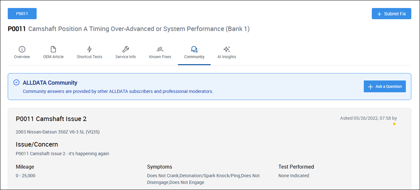Click the Overview info circle icon
Viewport: 420px width, 190px height.
22,49
